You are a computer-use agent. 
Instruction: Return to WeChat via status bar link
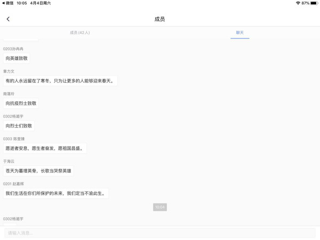point(8,3)
